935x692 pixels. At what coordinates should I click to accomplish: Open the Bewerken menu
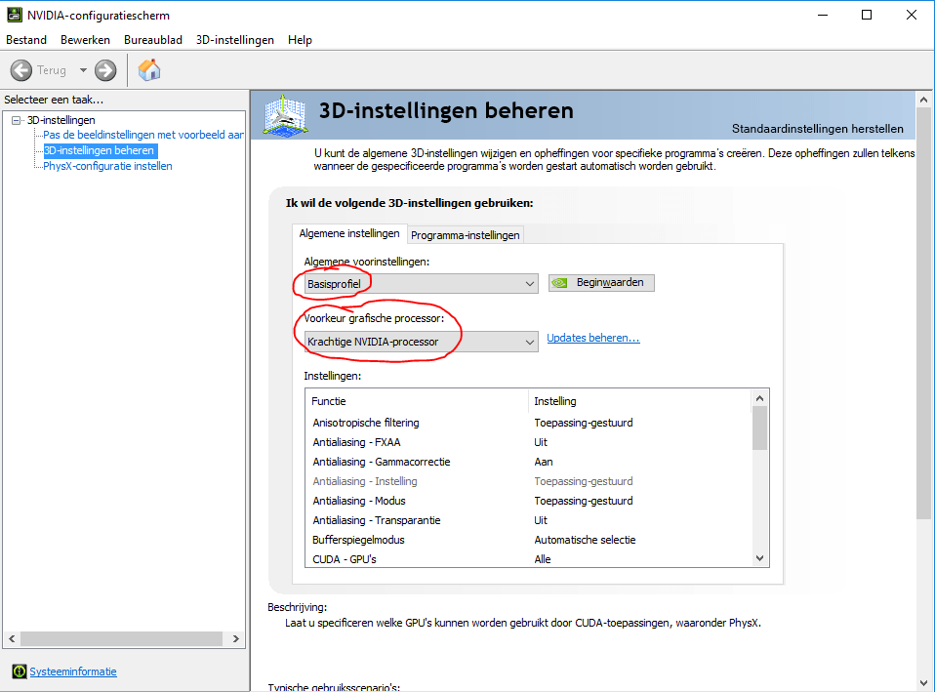(85, 40)
